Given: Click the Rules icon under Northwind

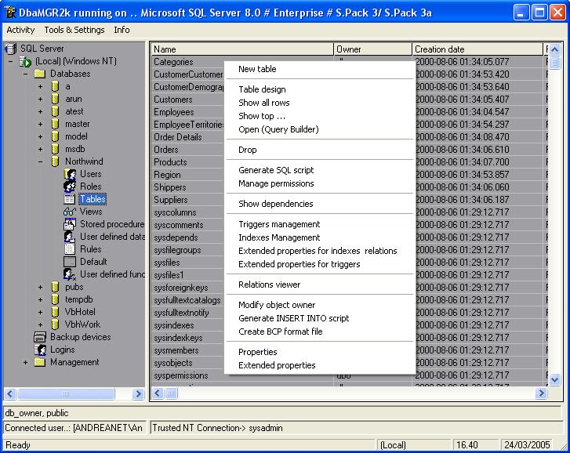Looking at the screenshot, I should click(70, 249).
